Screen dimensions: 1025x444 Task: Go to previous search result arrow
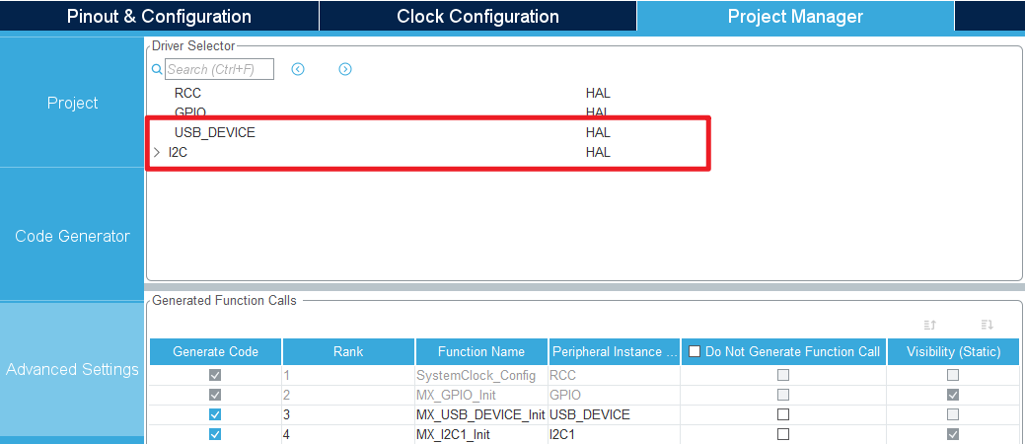point(298,69)
